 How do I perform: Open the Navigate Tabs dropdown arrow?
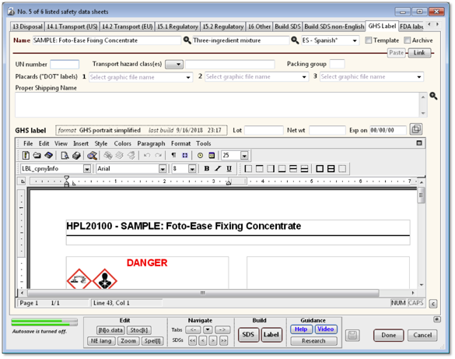coord(208,330)
